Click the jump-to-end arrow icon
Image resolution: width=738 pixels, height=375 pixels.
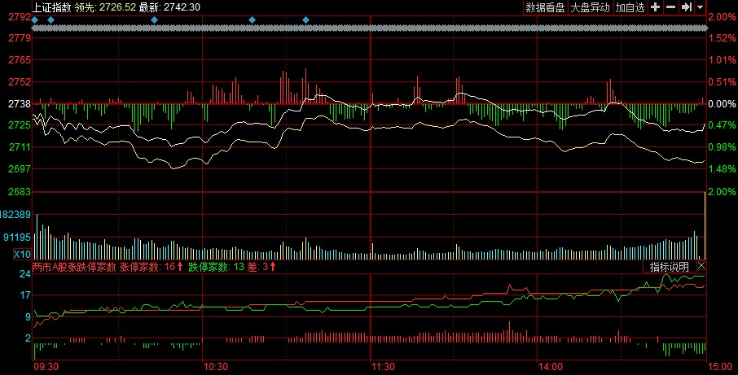tap(686, 7)
